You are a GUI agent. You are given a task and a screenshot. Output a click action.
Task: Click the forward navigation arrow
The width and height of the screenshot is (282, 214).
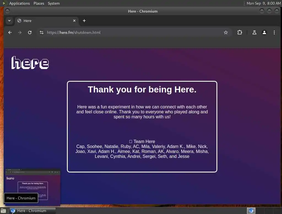(20, 32)
